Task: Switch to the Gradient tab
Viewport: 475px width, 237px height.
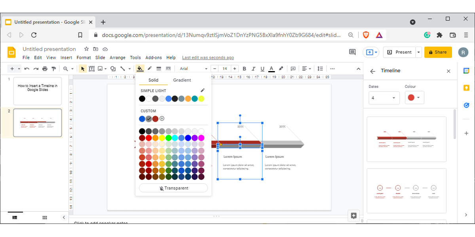Action: click(x=182, y=80)
